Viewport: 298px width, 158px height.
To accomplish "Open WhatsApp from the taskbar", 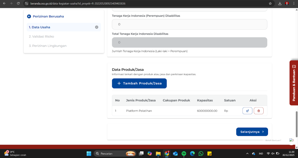I will (201, 154).
